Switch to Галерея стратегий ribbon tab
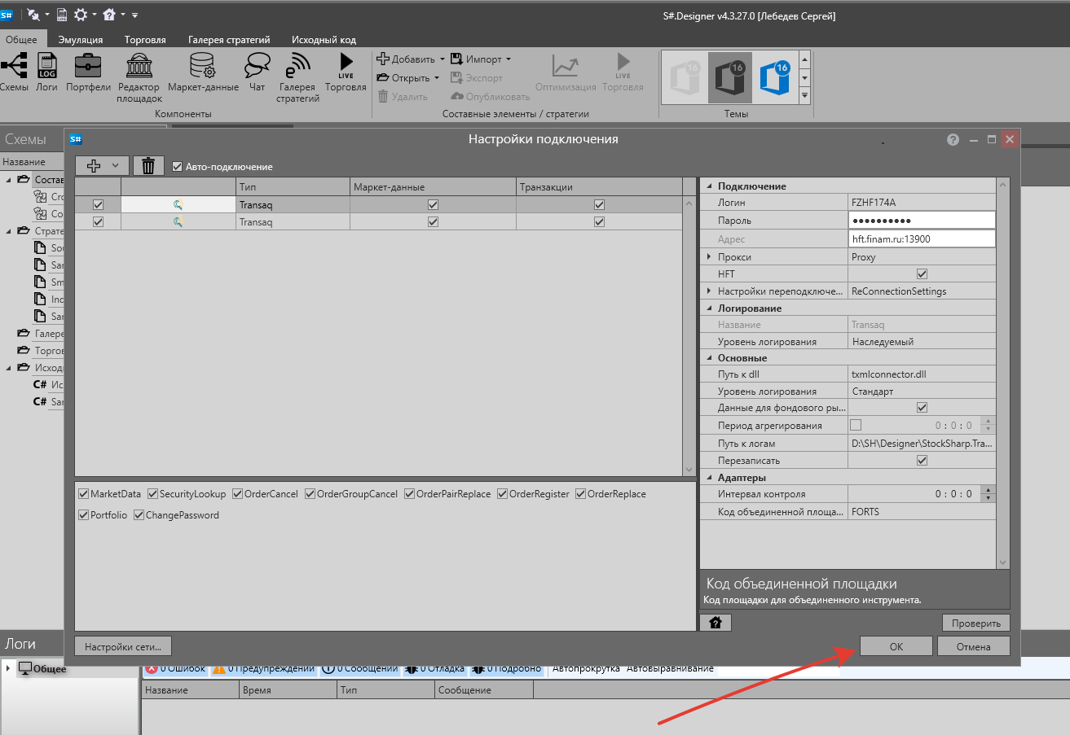The width and height of the screenshot is (1070, 735). coord(229,39)
